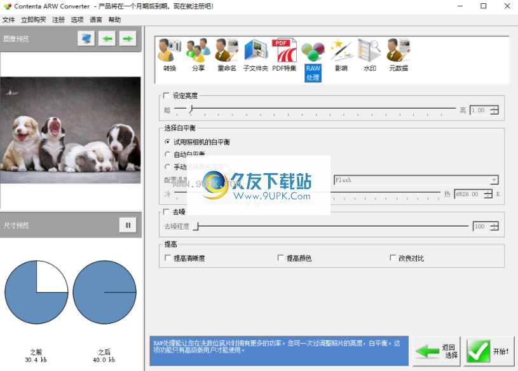The height and width of the screenshot is (371, 518).
Task: Open the 立即购买 menu
Action: (x=33, y=20)
